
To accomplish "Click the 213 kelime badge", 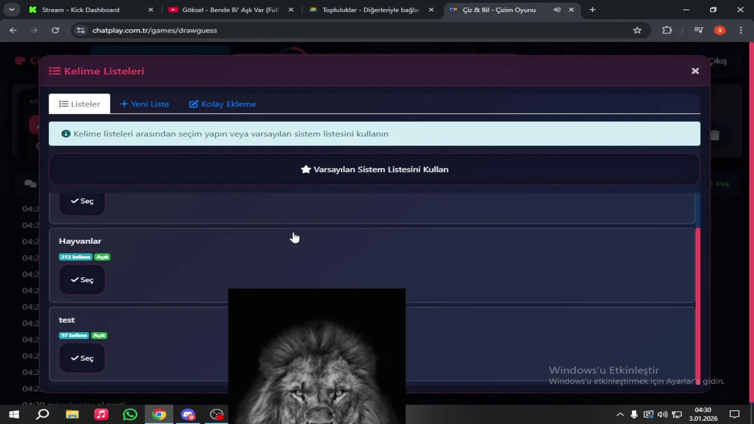I will point(75,257).
